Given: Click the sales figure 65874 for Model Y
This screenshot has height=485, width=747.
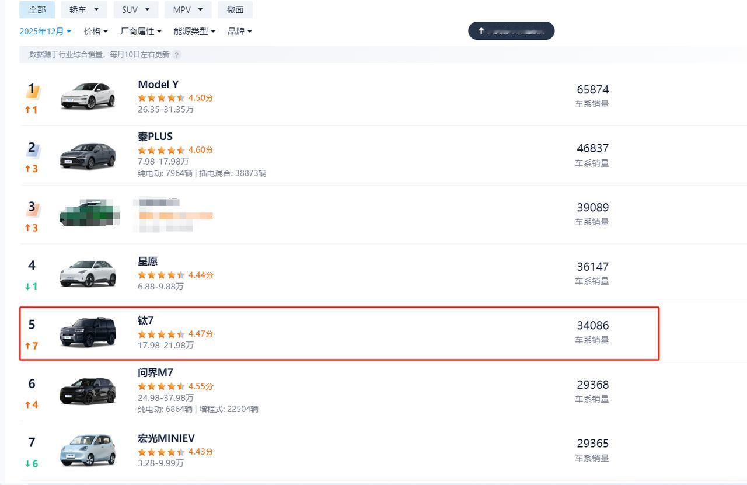Looking at the screenshot, I should click(x=592, y=89).
